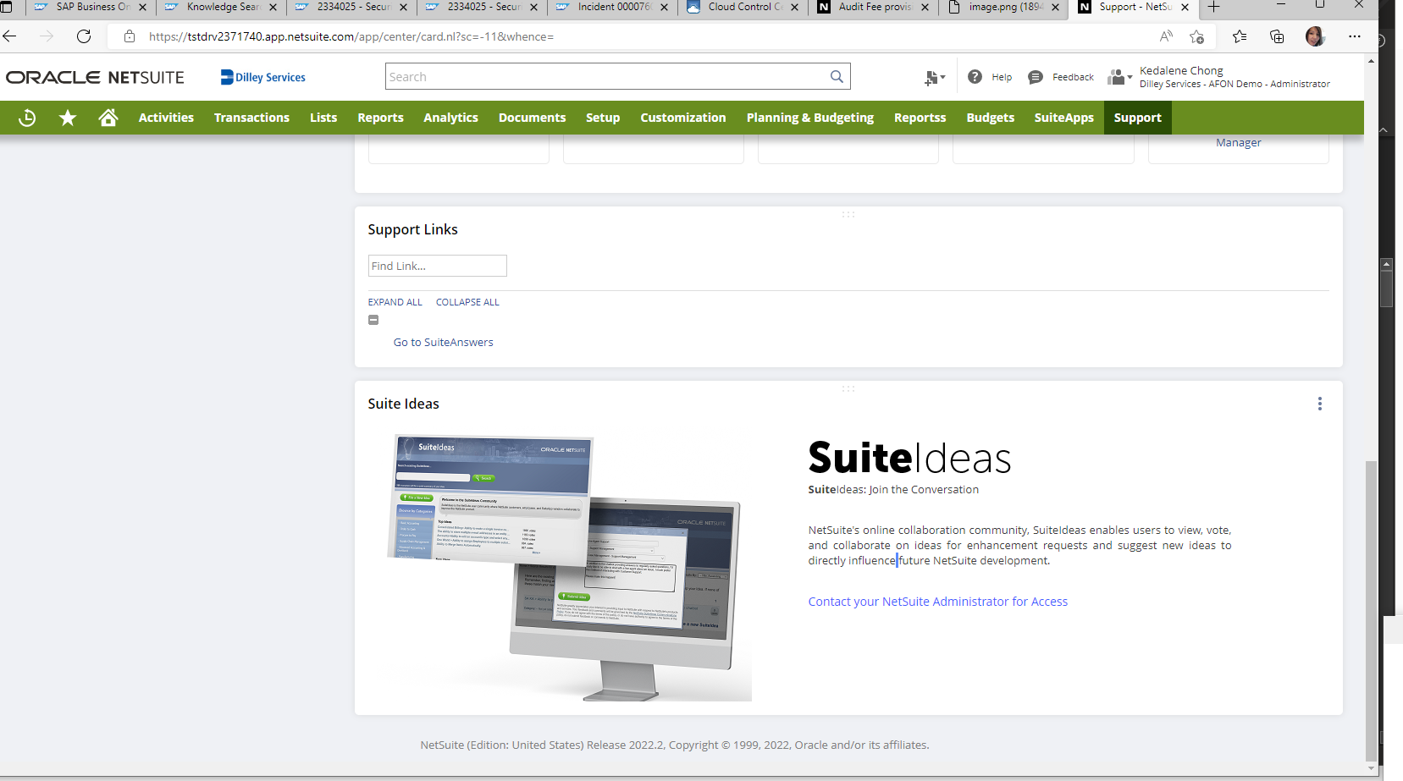Image resolution: width=1403 pixels, height=781 pixels.
Task: Collapse the SuiteAnswers links group
Action: pos(373,320)
